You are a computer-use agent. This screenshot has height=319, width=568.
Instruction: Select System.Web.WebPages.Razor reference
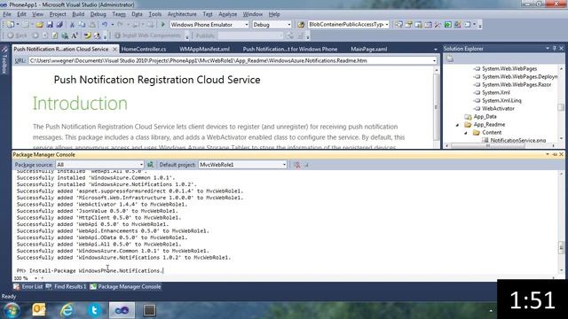point(517,85)
